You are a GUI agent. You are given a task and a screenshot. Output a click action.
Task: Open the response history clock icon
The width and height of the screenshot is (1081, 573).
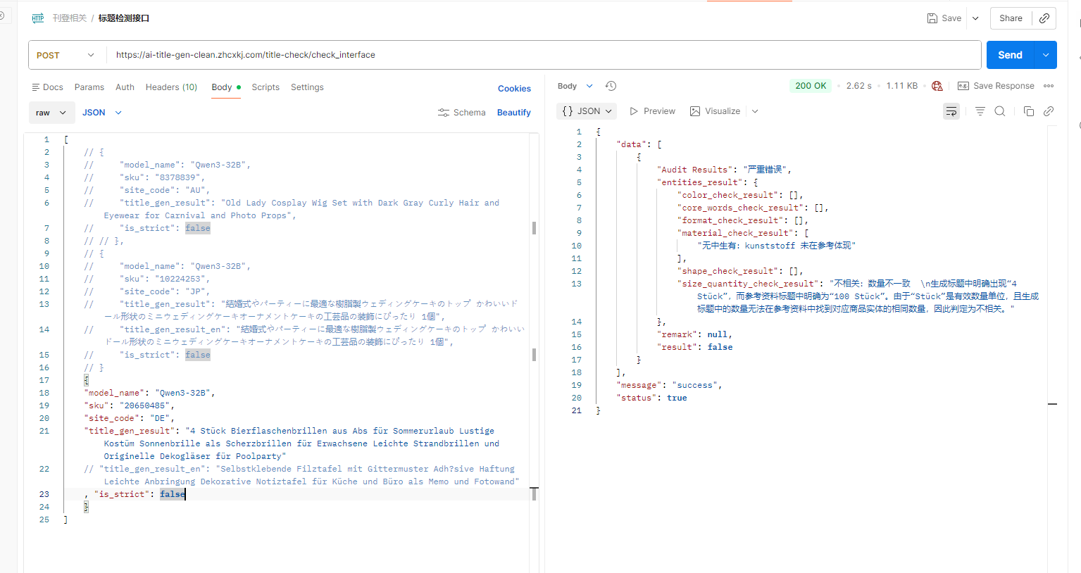pyautogui.click(x=611, y=86)
